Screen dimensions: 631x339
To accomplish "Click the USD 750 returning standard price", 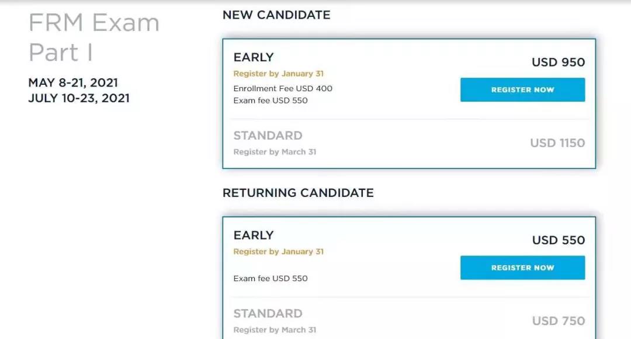I will pyautogui.click(x=558, y=321).
